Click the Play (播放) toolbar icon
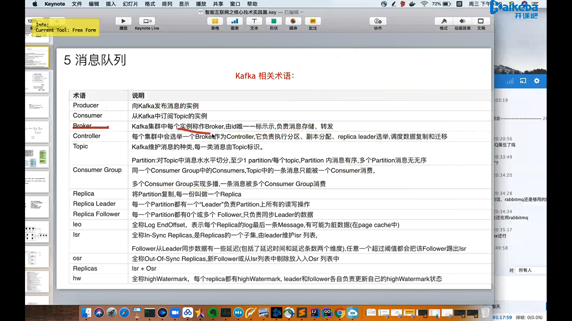Image resolution: width=572 pixels, height=321 pixels. pos(123,21)
